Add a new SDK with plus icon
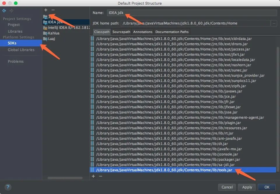The height and width of the screenshot is (194, 280). pos(46,10)
